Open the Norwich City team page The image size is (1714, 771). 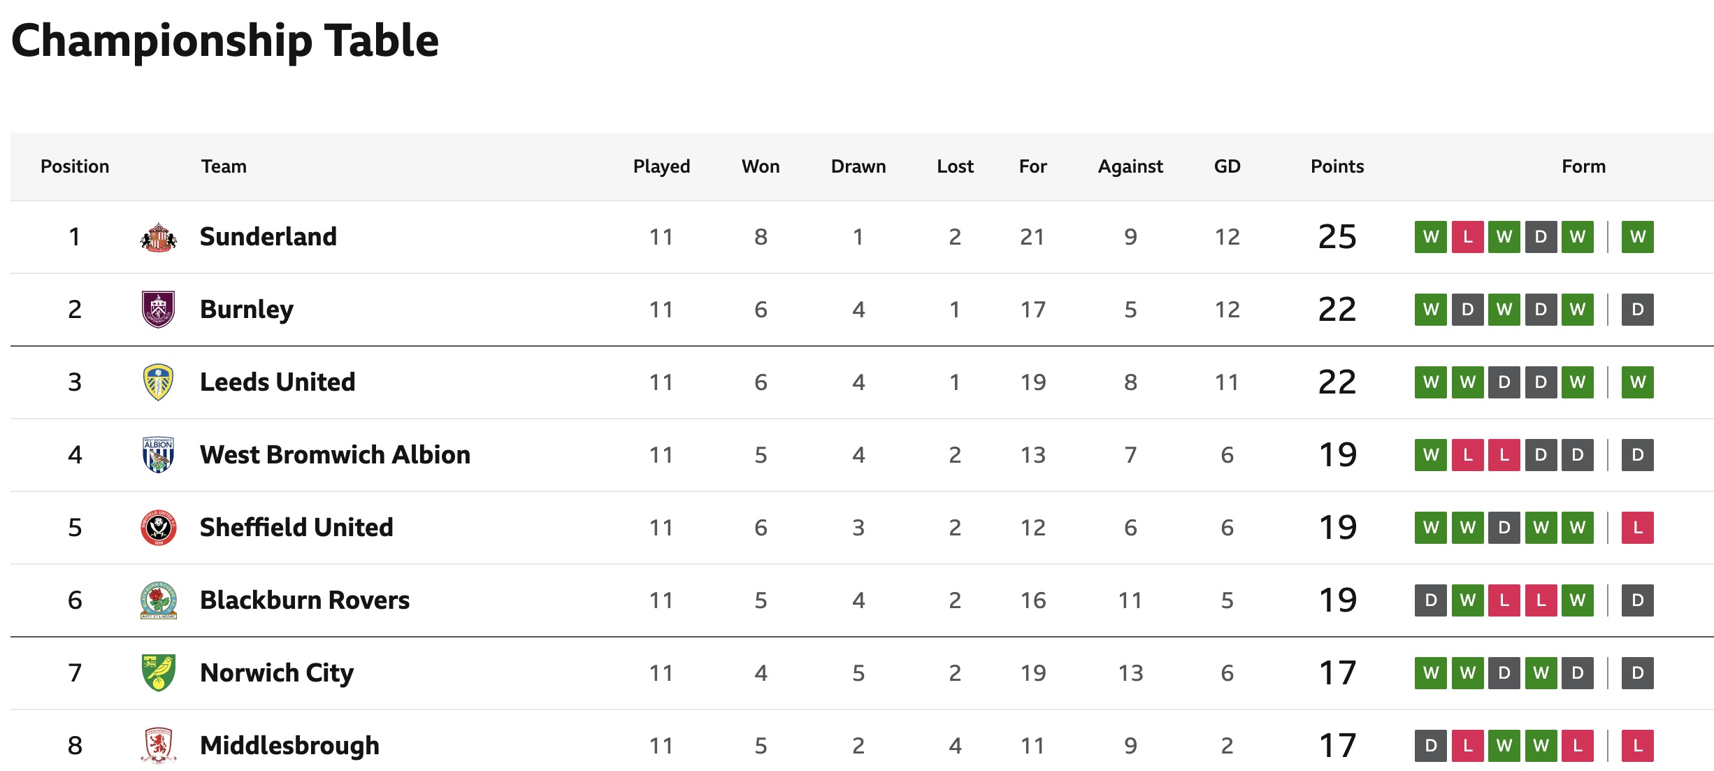[277, 673]
